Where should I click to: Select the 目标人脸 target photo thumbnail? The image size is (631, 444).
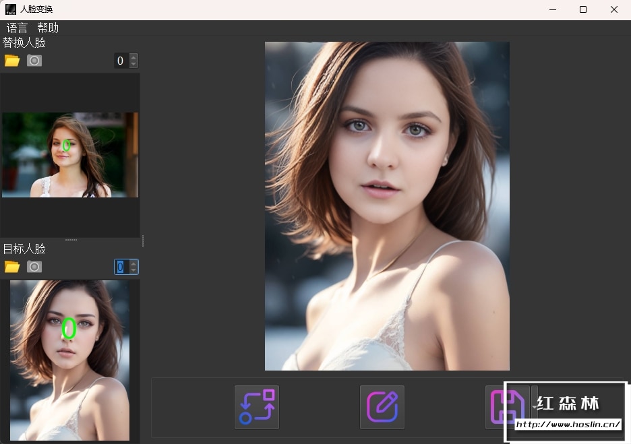[69, 360]
